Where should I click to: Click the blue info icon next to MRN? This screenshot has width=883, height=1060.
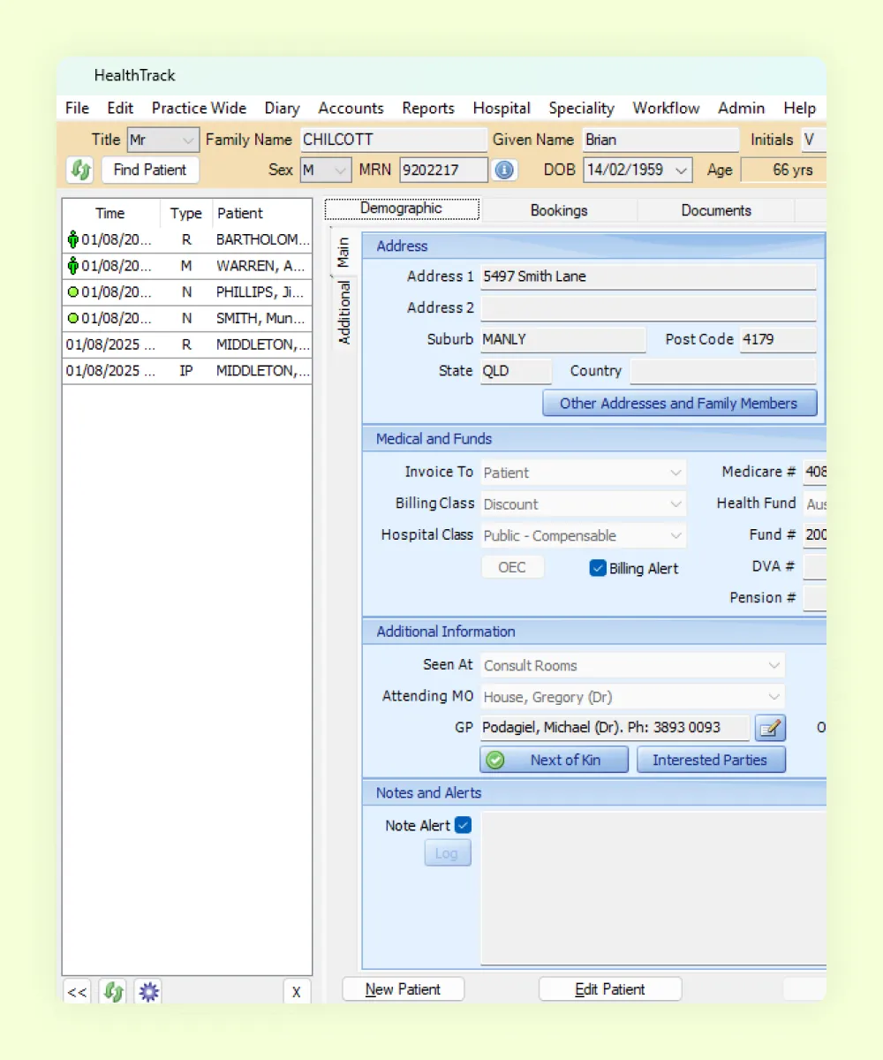(504, 170)
